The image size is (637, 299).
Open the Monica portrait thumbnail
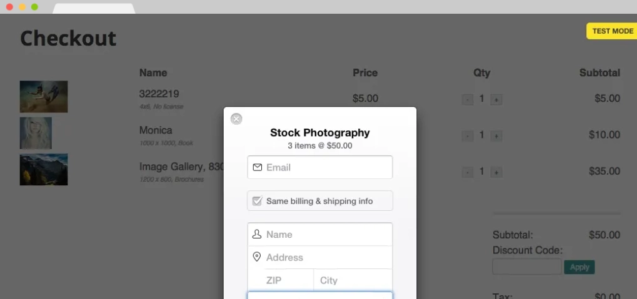click(36, 133)
